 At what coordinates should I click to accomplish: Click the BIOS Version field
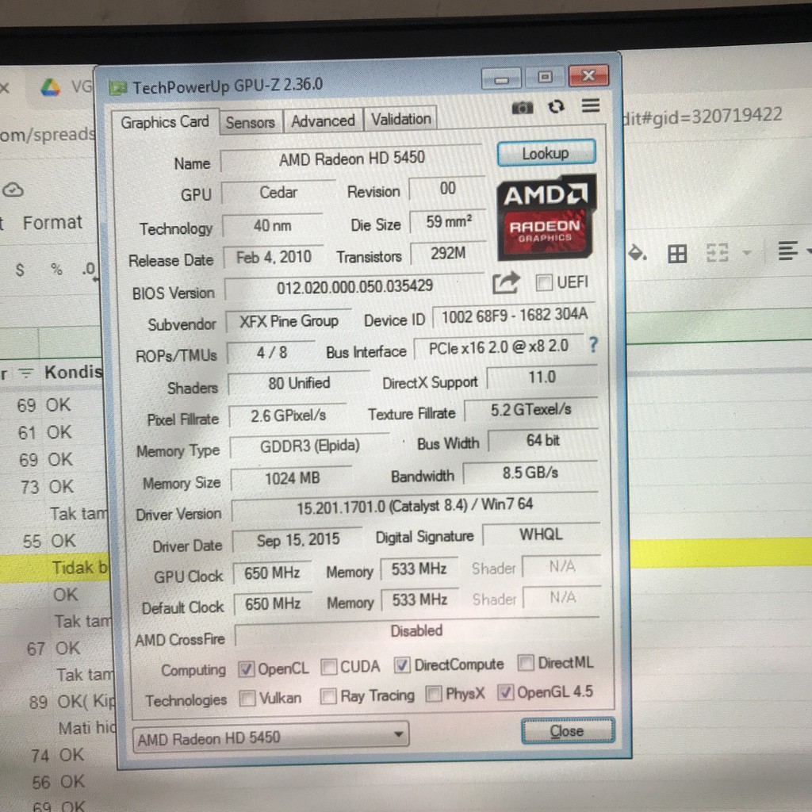pyautogui.click(x=354, y=287)
